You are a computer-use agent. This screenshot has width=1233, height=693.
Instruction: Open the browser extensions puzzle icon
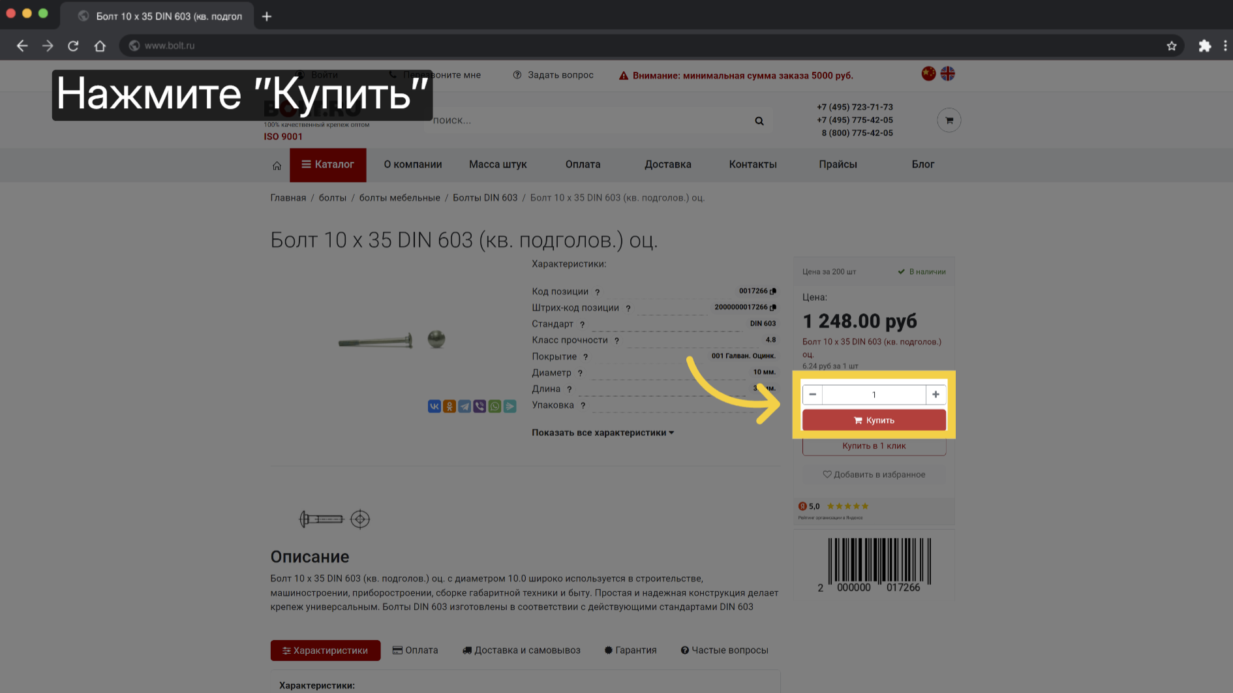[x=1205, y=46]
